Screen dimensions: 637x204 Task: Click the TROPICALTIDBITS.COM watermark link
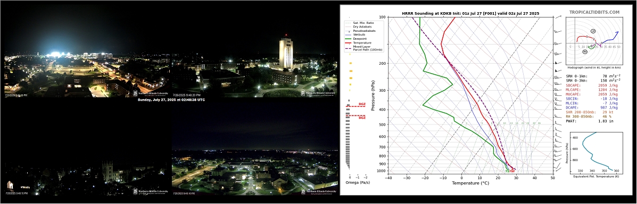[594, 12]
